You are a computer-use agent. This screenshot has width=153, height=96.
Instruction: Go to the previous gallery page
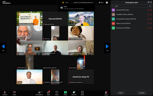[3, 48]
